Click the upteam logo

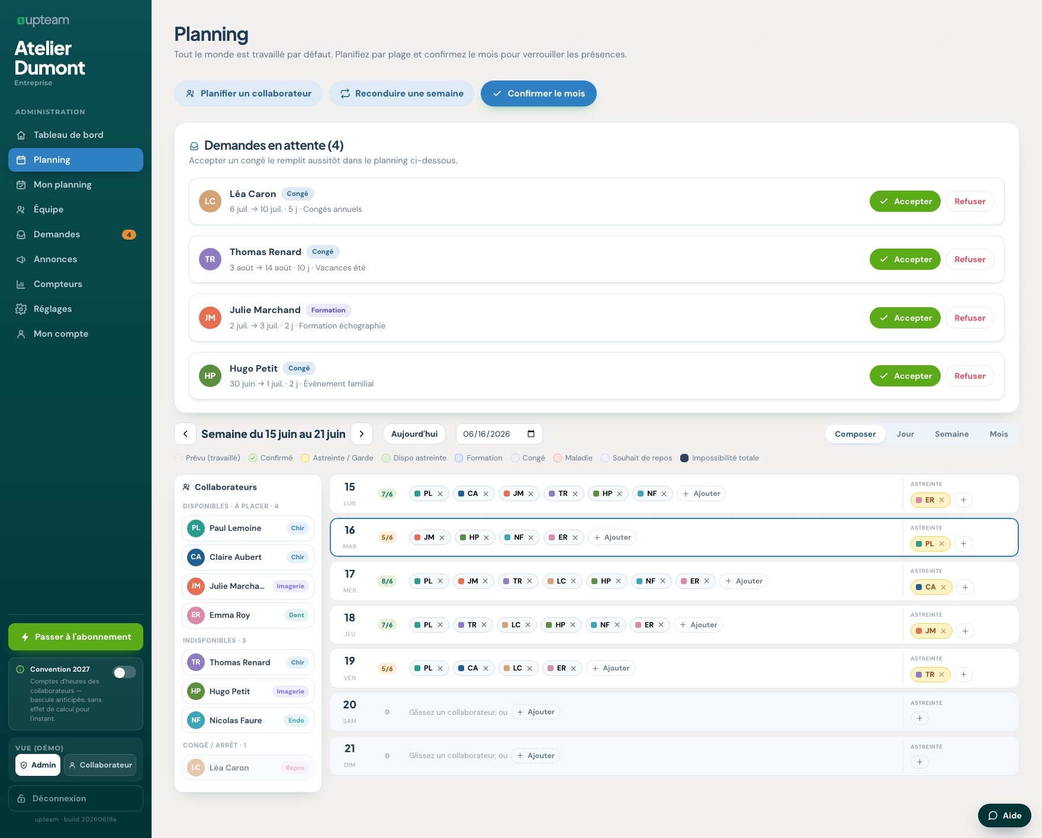pyautogui.click(x=43, y=21)
